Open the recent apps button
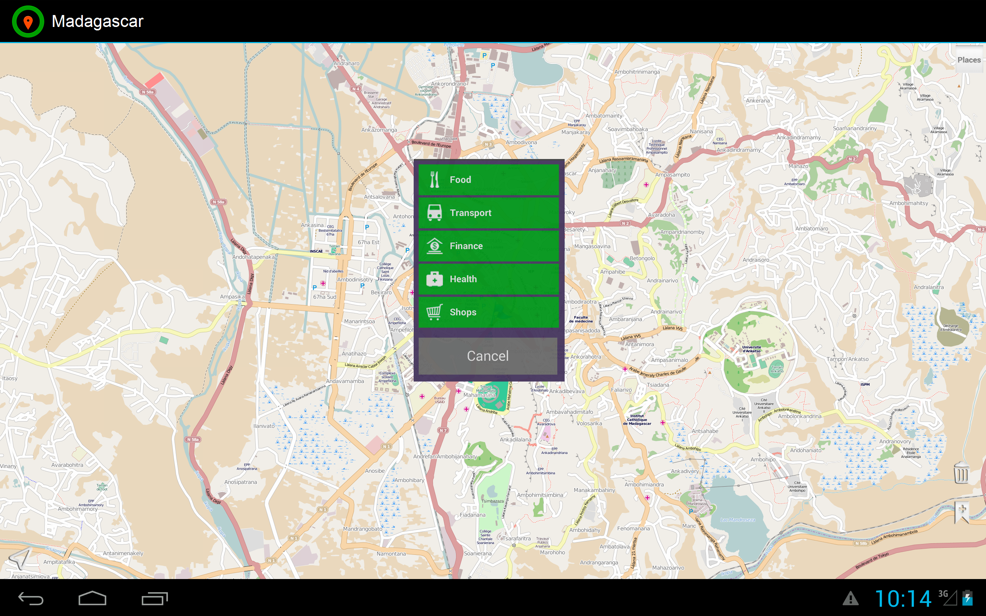This screenshot has height=616, width=986. point(154,598)
